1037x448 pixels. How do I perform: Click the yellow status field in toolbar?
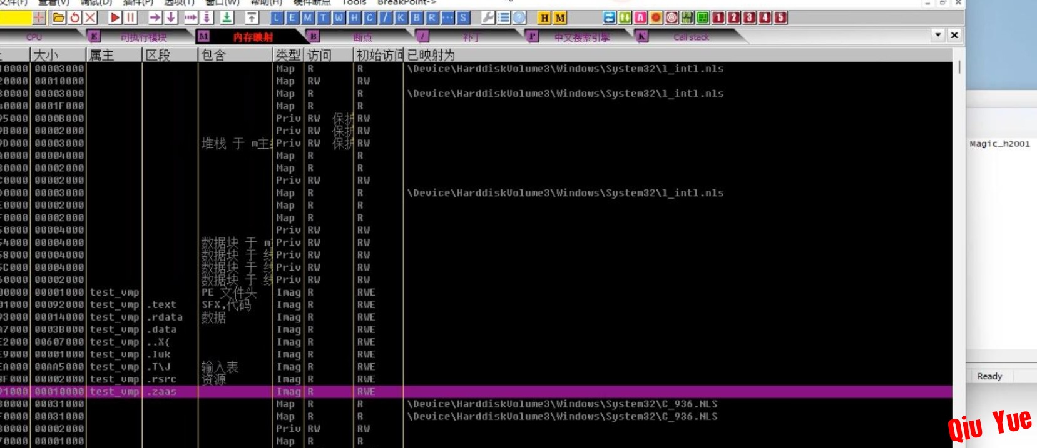pyautogui.click(x=15, y=17)
